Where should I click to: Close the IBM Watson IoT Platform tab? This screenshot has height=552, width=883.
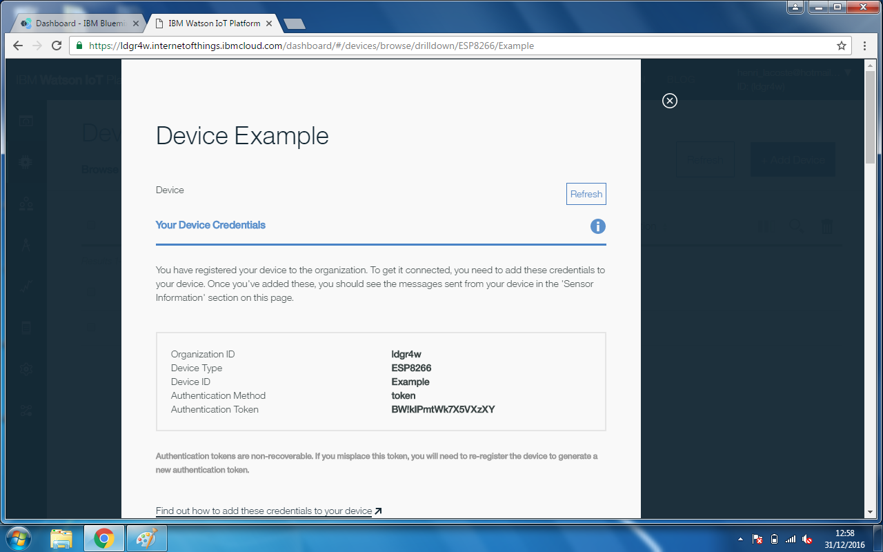click(269, 23)
